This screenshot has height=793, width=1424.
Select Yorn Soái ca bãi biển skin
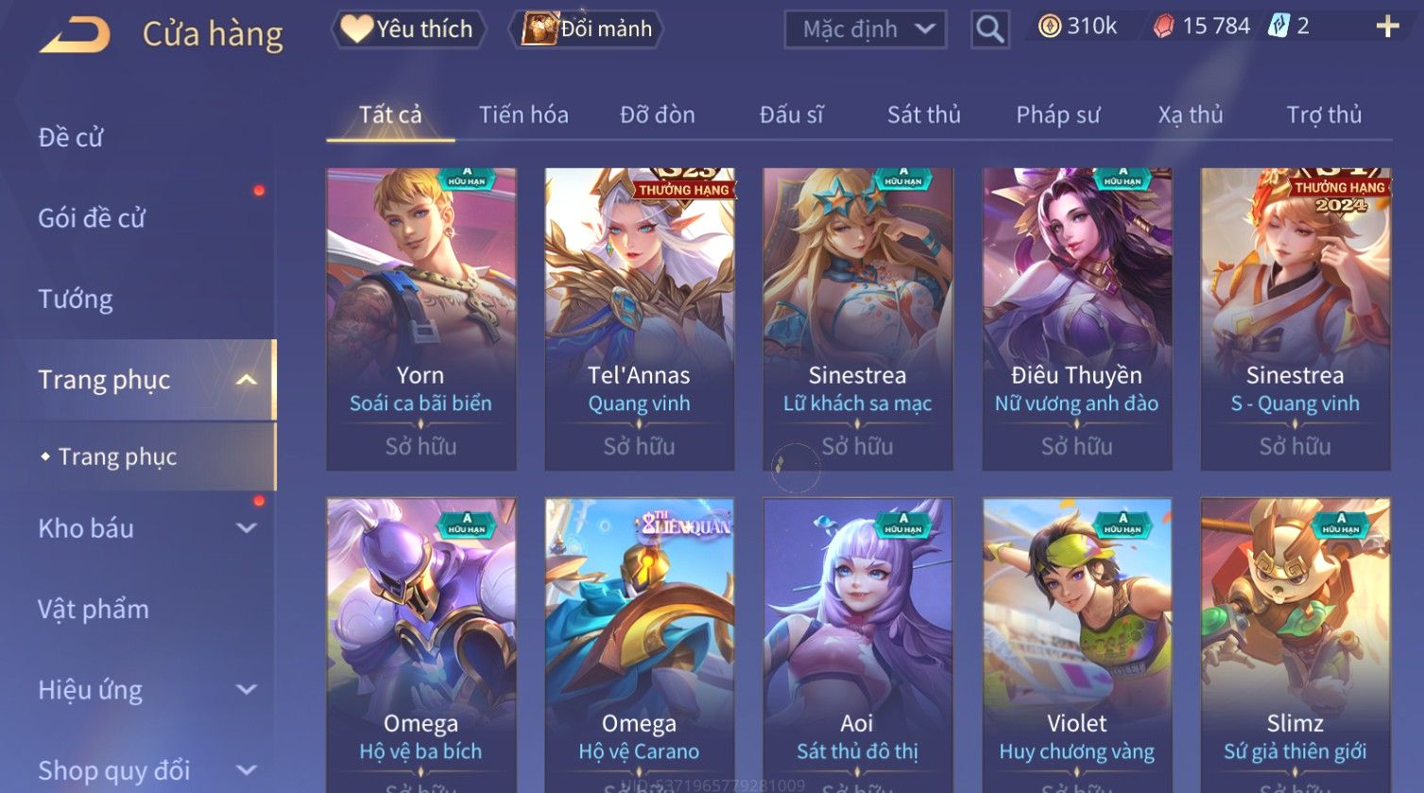(x=421, y=319)
